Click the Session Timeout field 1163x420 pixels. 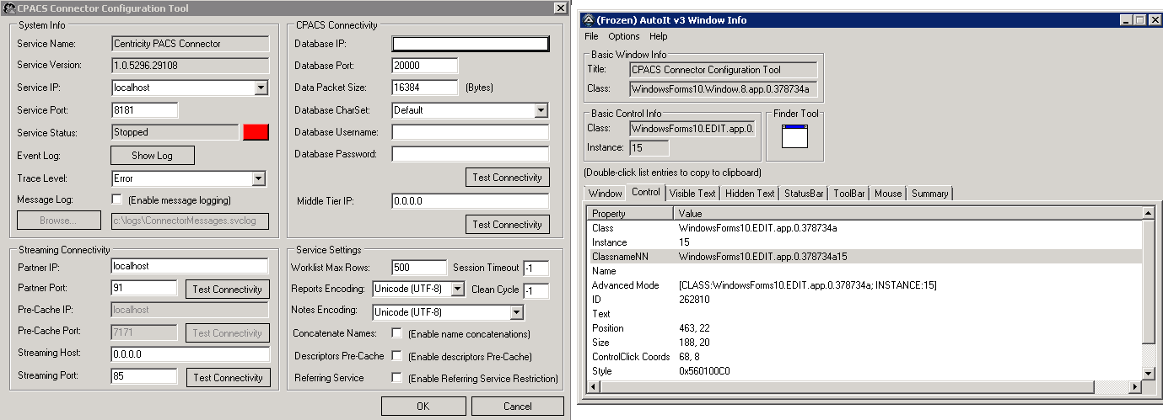[536, 268]
